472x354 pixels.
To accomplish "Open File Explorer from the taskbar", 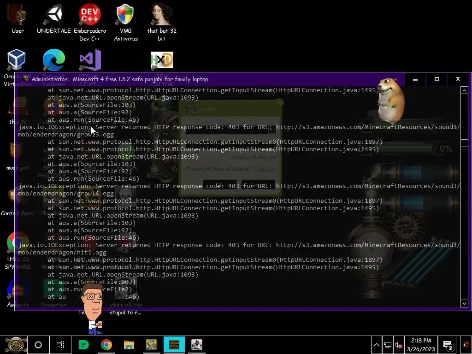I will pos(129,345).
